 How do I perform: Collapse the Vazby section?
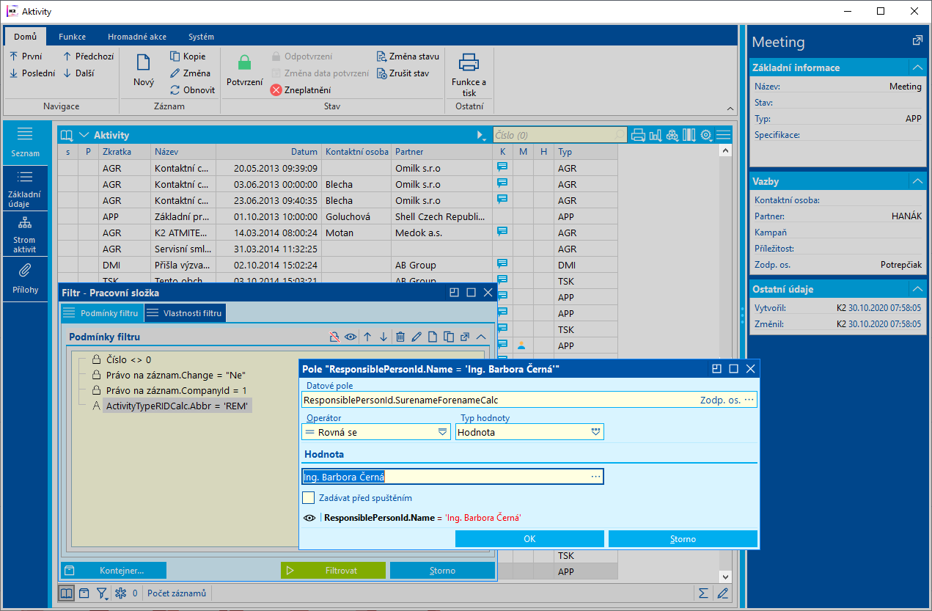tap(917, 181)
